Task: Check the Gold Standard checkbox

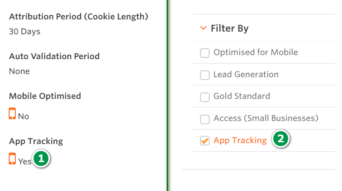Action: pyautogui.click(x=205, y=97)
